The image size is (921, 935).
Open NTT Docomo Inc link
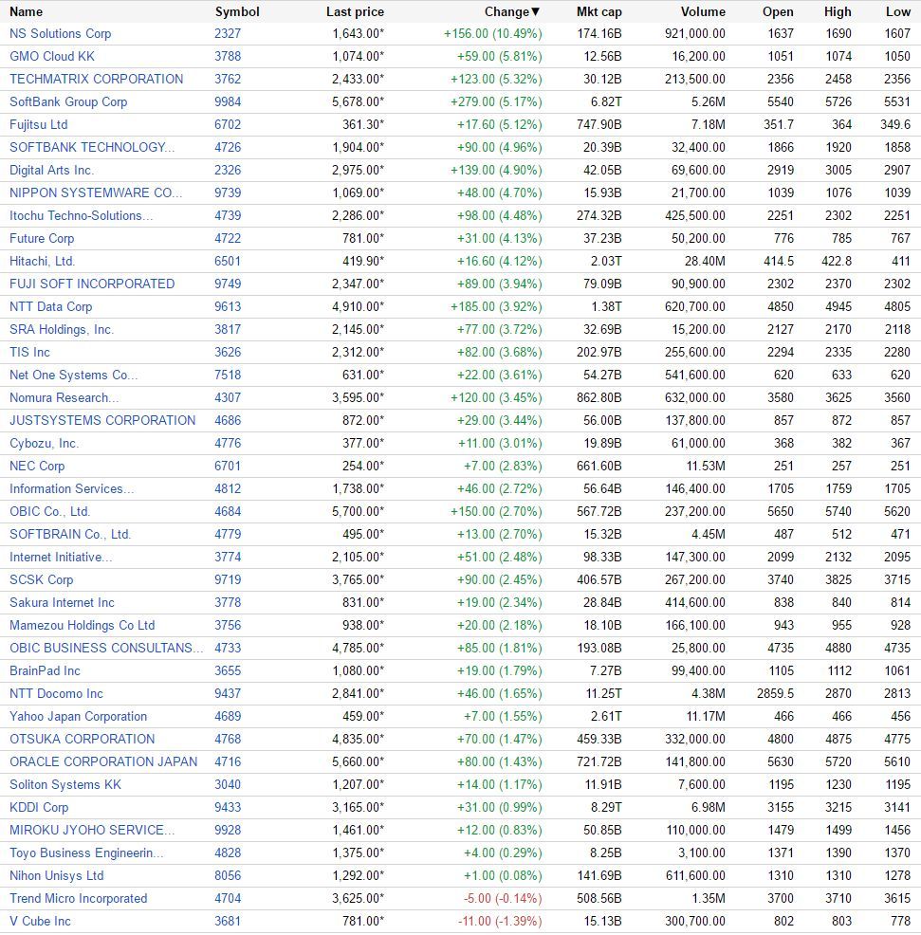point(56,693)
